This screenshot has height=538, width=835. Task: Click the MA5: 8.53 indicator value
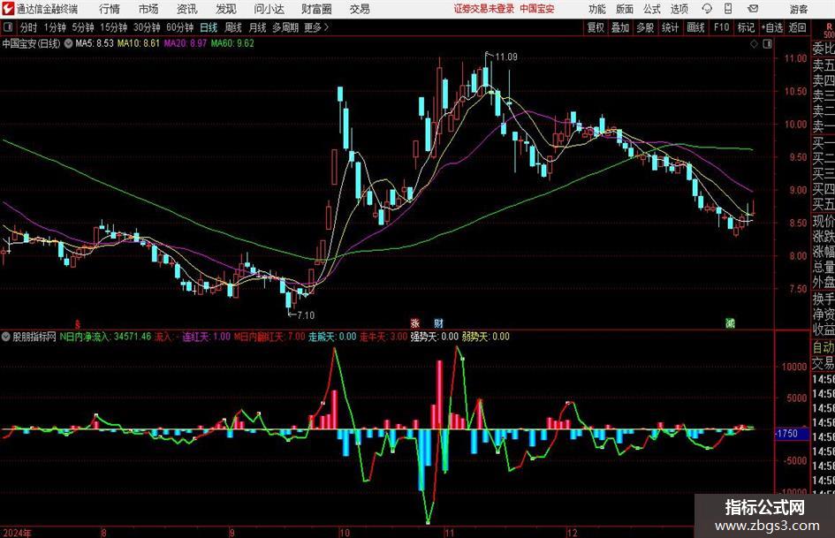[x=95, y=43]
